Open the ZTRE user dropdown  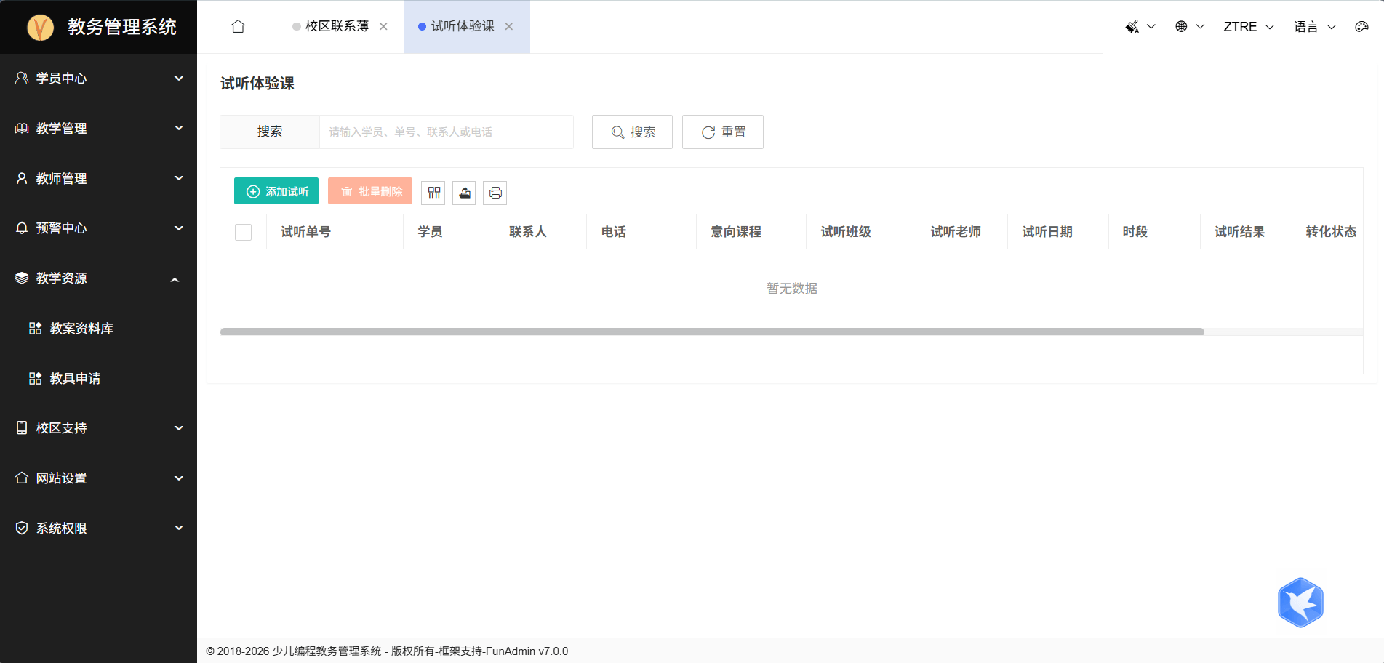[1248, 27]
